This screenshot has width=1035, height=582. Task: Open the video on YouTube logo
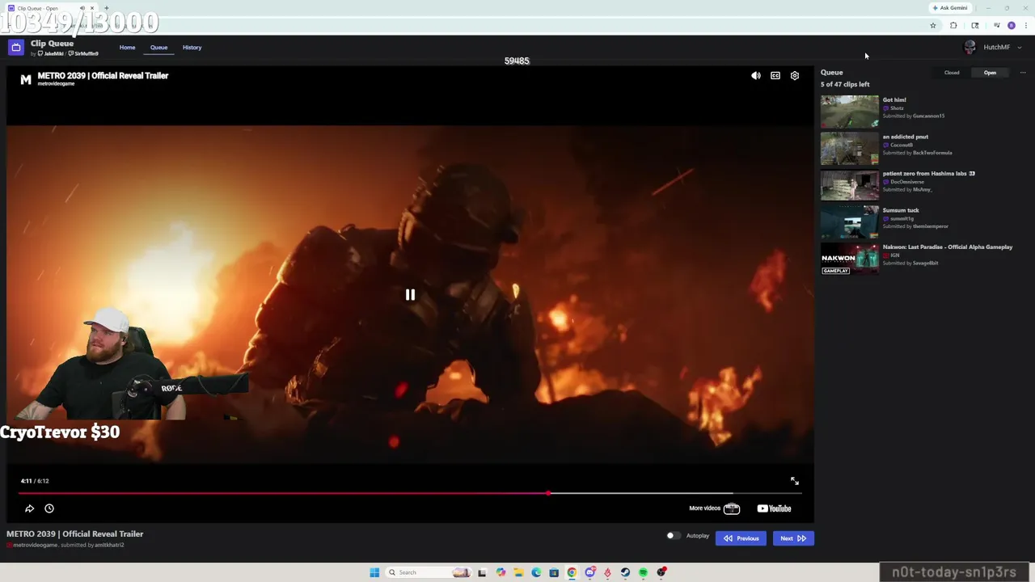(x=774, y=508)
